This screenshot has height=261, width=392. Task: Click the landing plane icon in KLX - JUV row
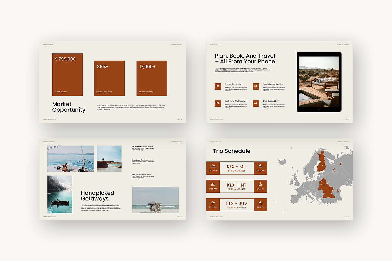tap(260, 202)
